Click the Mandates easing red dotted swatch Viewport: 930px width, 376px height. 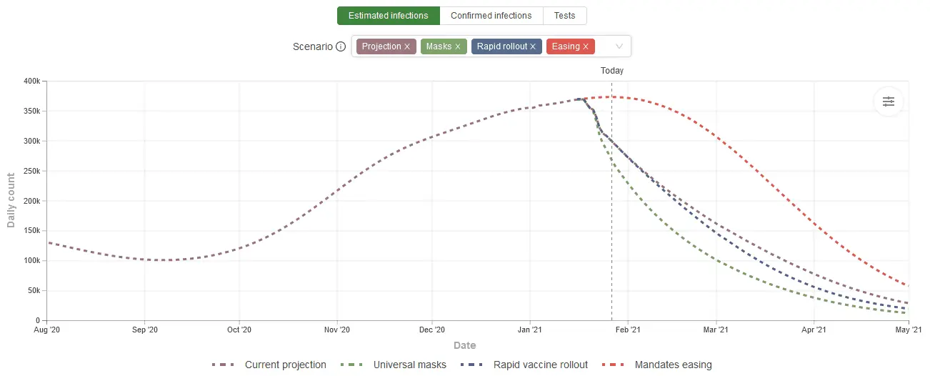(612, 365)
